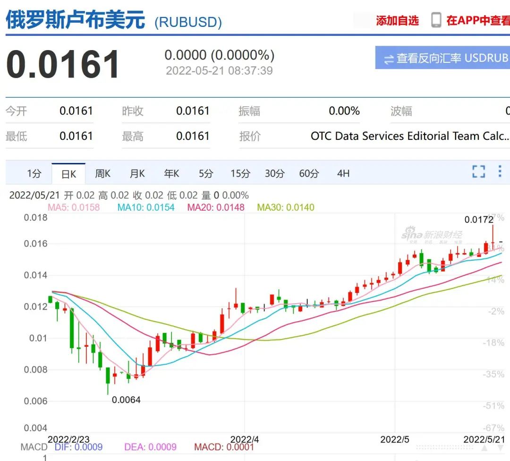This screenshot has width=510, height=461.
Task: Click the swap arrows icon on the USDRUB button
Action: point(389,59)
